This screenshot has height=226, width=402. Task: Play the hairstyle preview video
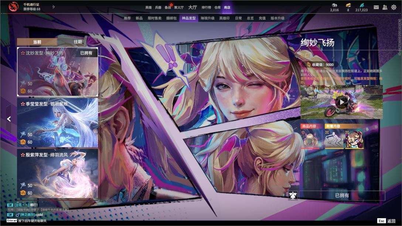pyautogui.click(x=341, y=102)
